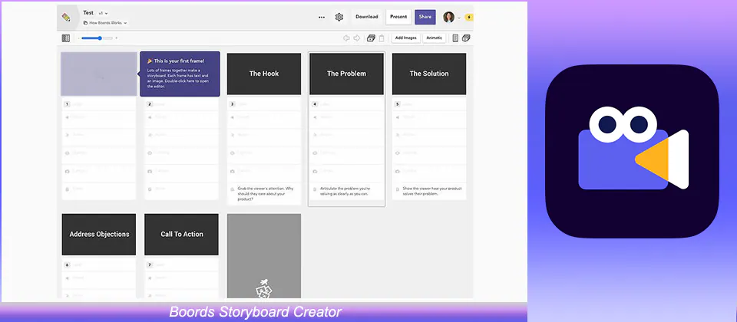
Task: Click the storyboard title 'Test'
Action: [88, 13]
